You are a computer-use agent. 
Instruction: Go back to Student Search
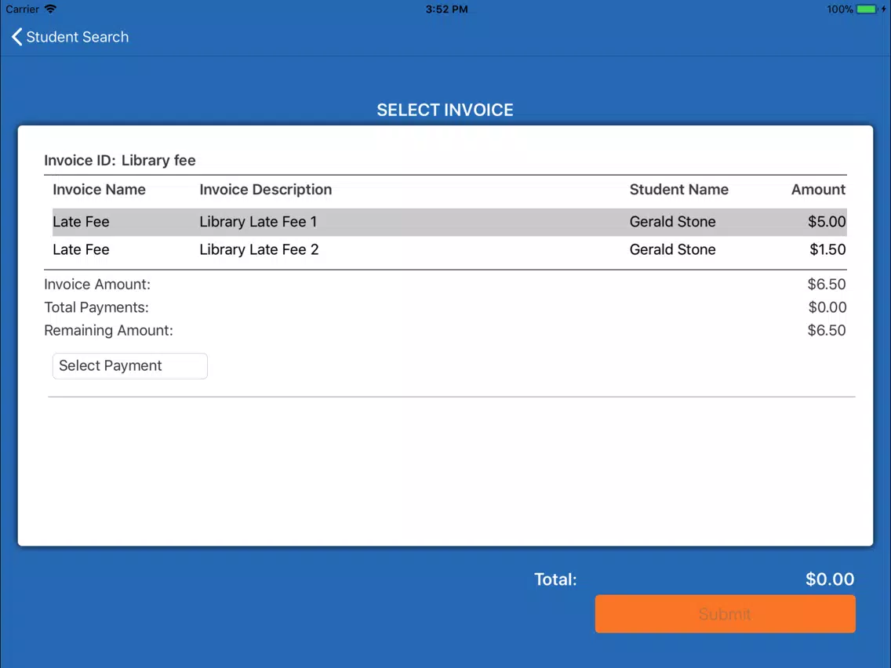pyautogui.click(x=70, y=37)
